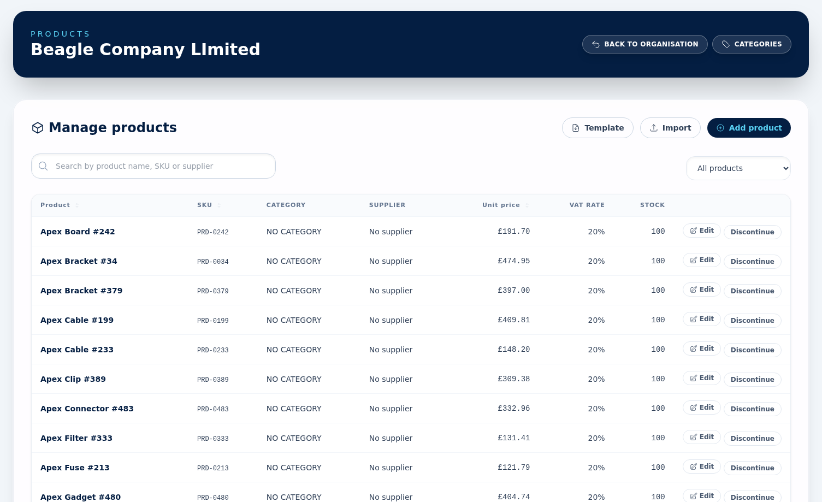Image resolution: width=822 pixels, height=502 pixels.
Task: Discontinue Apex Cable #233
Action: pyautogui.click(x=753, y=350)
